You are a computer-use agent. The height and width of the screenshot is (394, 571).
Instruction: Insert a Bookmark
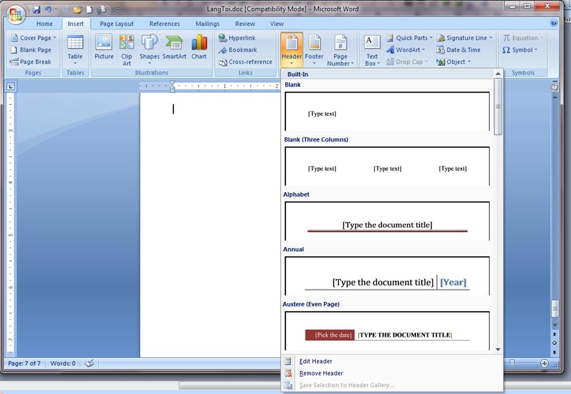point(238,50)
